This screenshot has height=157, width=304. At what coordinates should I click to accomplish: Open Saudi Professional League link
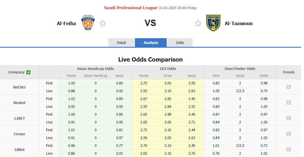(x=131, y=8)
